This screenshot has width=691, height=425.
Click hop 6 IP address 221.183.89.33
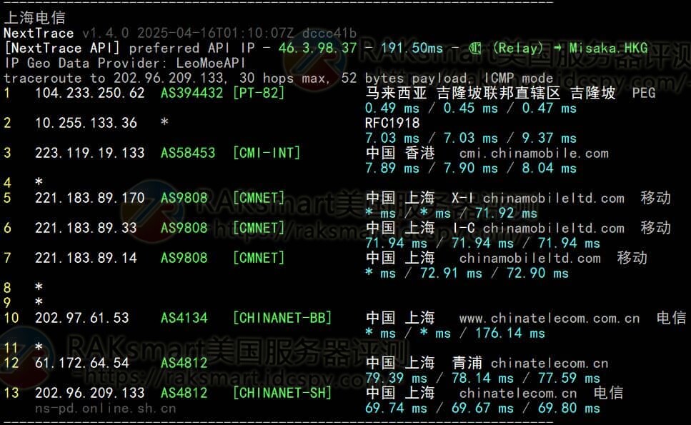[x=86, y=228]
